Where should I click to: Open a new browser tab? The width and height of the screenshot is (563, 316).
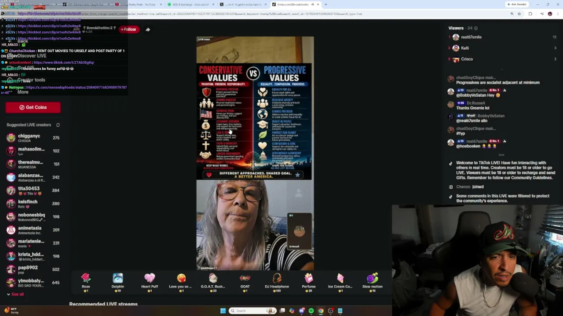coord(325,4)
